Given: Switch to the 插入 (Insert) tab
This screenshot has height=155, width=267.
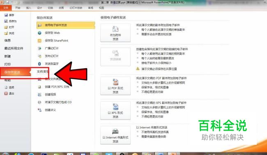Looking at the screenshot, I should (29, 8).
